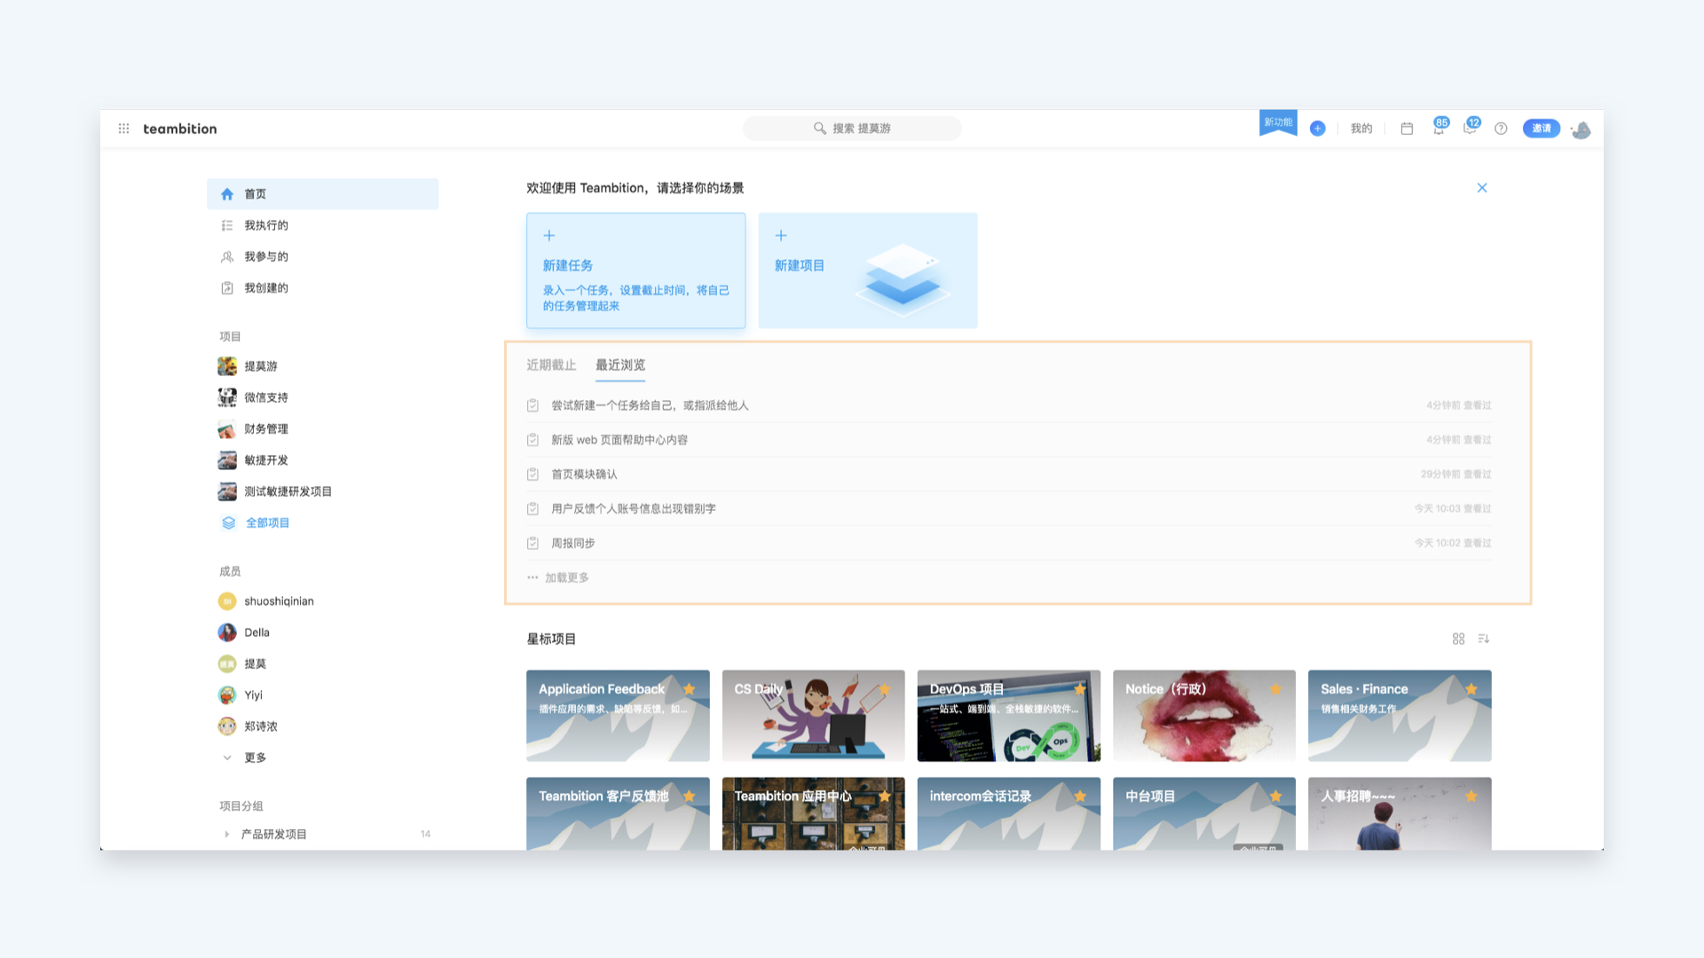
Task: Toggle star on DevOps 项目 card
Action: (1080, 689)
